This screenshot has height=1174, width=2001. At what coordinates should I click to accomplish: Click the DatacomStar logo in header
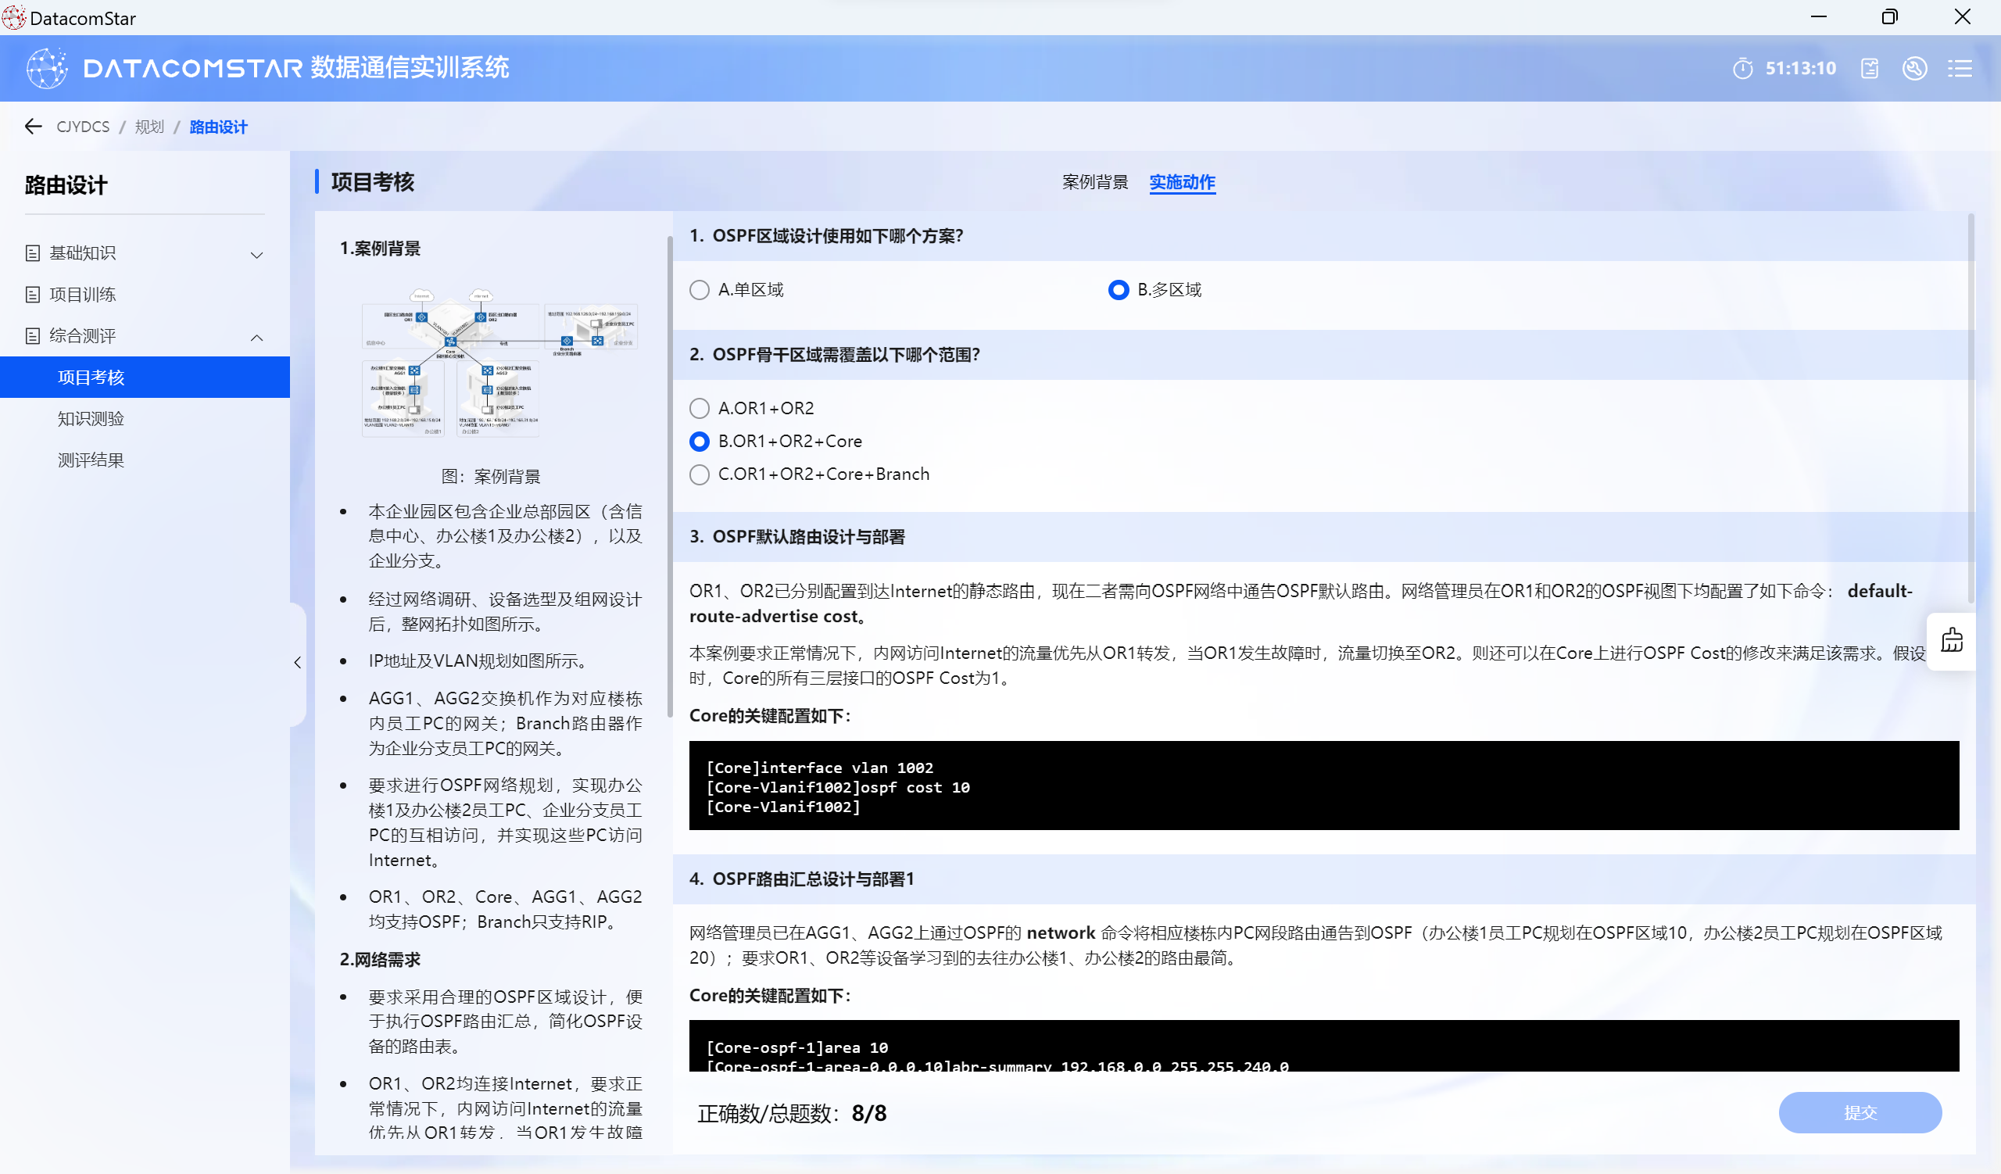(46, 68)
